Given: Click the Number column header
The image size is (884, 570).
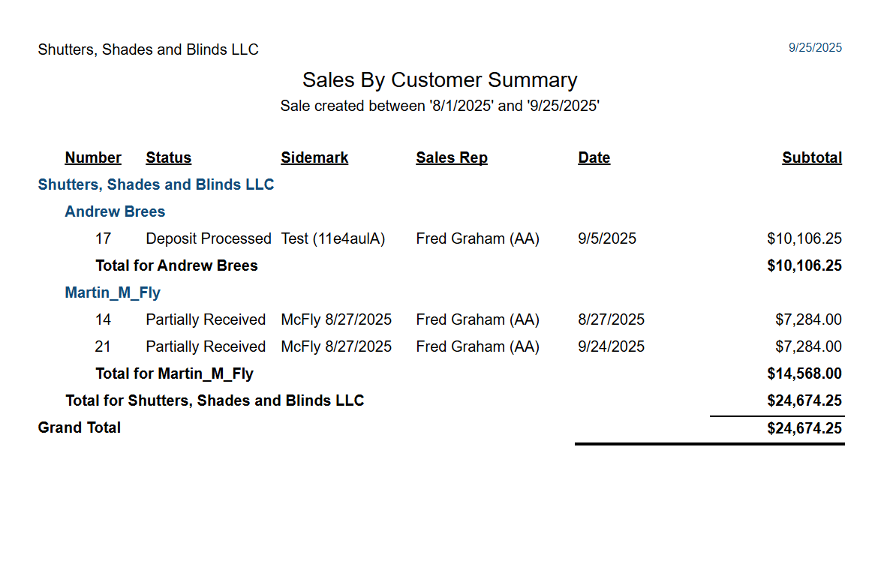Looking at the screenshot, I should point(93,157).
